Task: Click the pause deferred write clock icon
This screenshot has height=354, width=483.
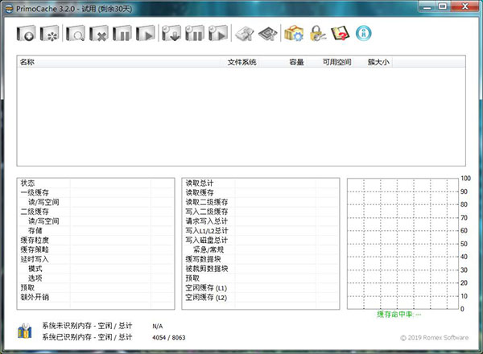Action: click(x=195, y=33)
